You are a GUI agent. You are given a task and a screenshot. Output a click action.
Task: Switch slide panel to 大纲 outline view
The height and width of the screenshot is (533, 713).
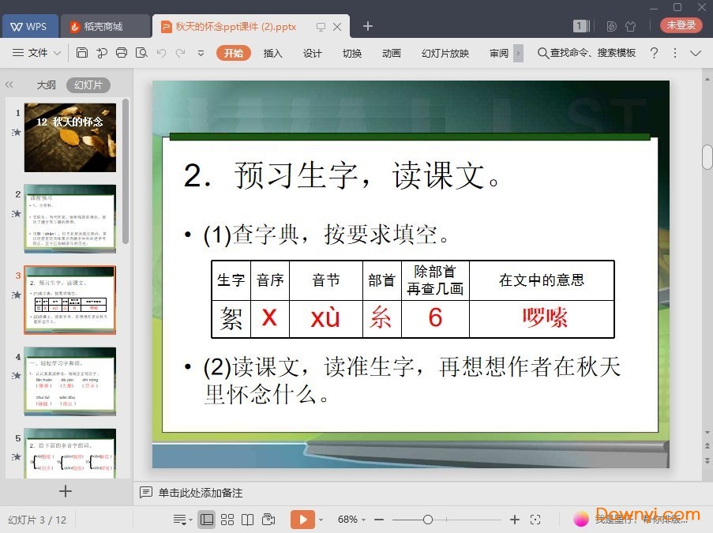pyautogui.click(x=46, y=85)
